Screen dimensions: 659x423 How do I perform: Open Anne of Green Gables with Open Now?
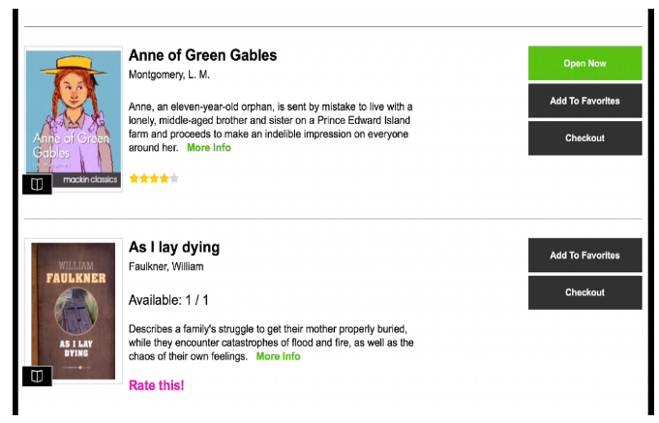pos(584,64)
